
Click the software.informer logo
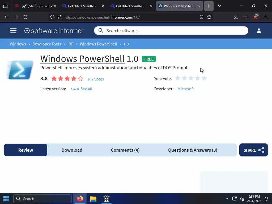point(54,31)
